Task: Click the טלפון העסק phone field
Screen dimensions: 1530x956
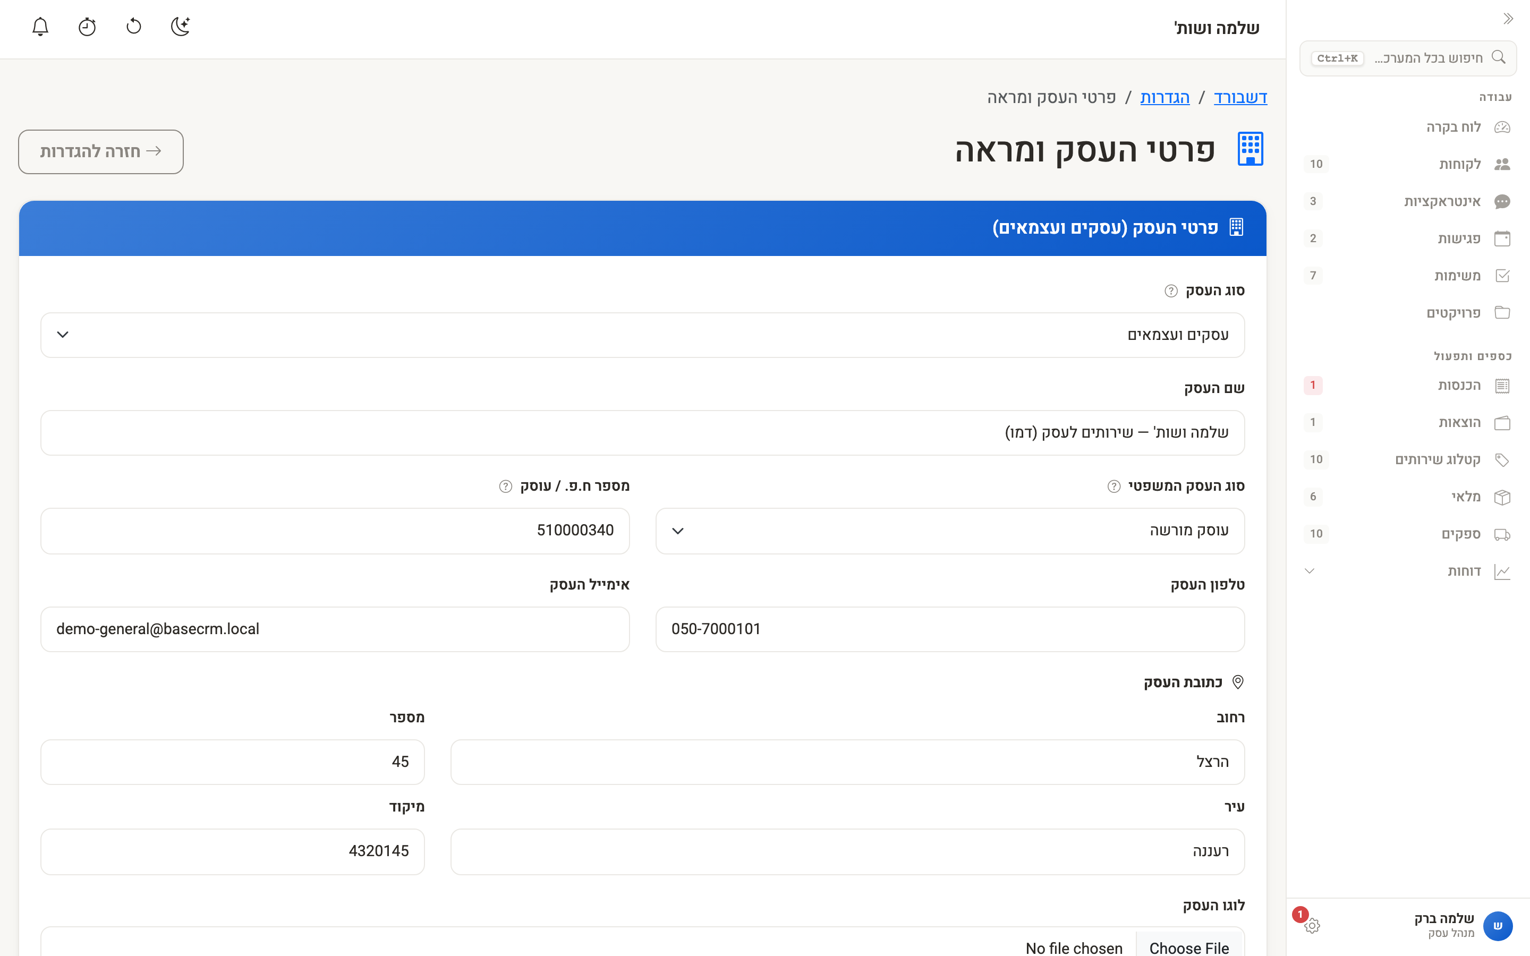Action: coord(950,629)
